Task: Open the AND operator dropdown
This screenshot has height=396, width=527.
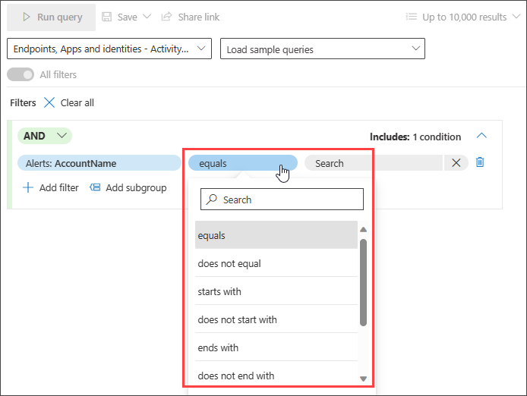Action: (45, 136)
